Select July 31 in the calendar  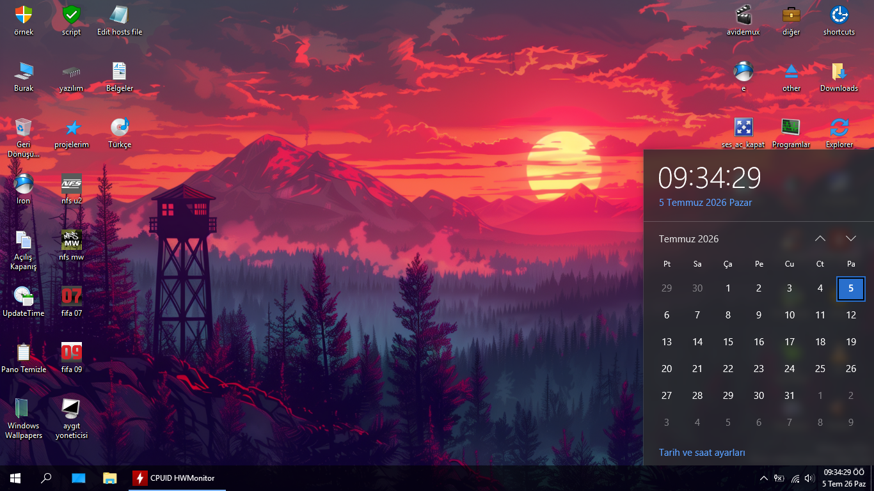pos(790,396)
